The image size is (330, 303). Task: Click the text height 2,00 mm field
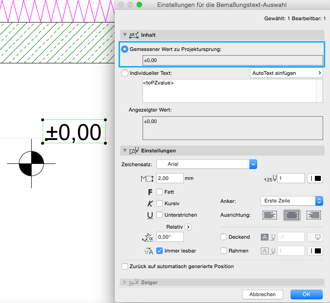(170, 178)
